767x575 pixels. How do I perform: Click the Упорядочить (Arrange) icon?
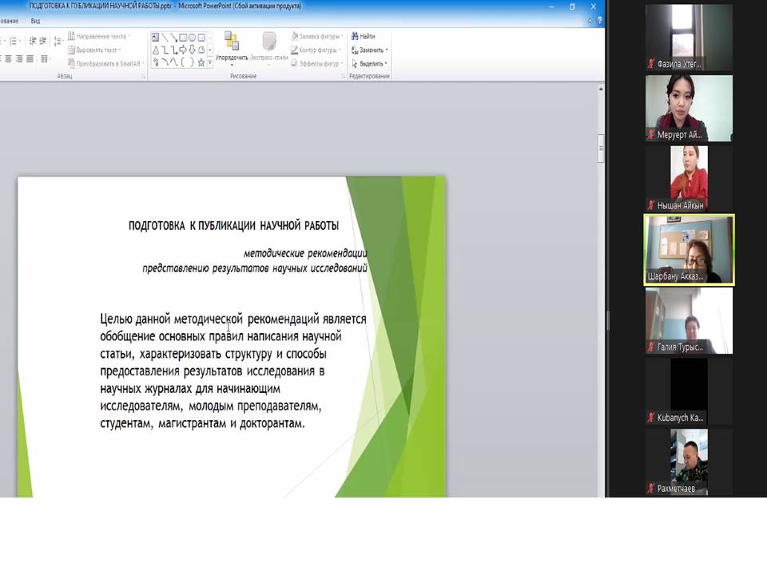[x=231, y=45]
